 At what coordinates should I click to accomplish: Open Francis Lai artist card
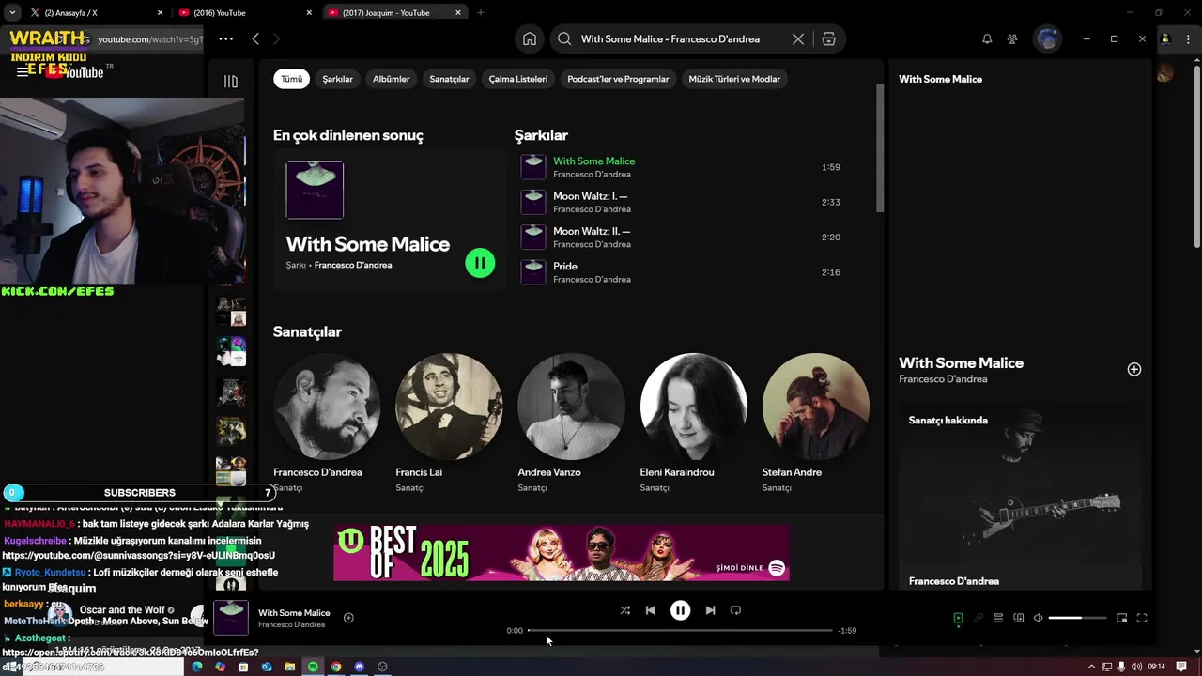click(x=449, y=422)
